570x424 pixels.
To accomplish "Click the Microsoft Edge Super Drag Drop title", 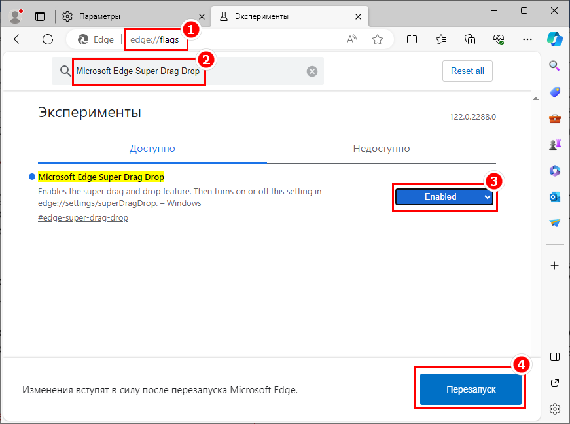I will [x=101, y=177].
